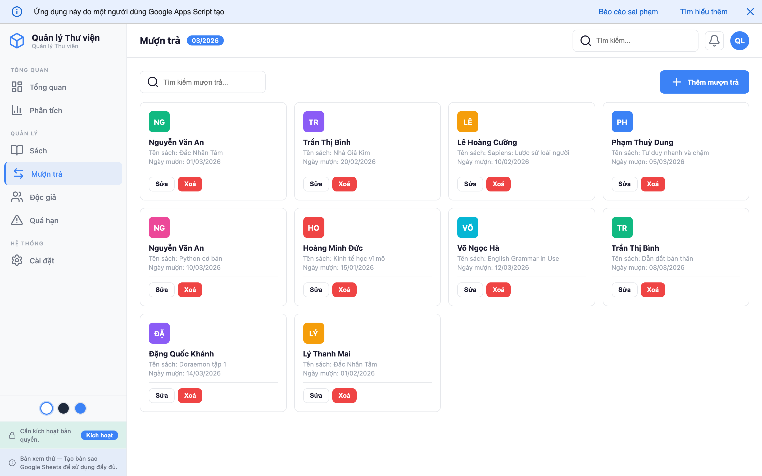The image size is (762, 476).
Task: Select the white light theme swatch
Action: point(47,408)
